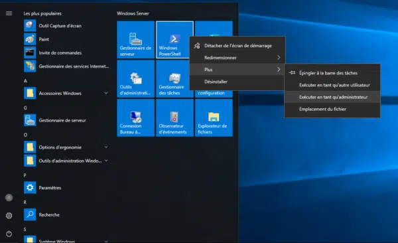Open the Accessoires Windows folder

66,93
